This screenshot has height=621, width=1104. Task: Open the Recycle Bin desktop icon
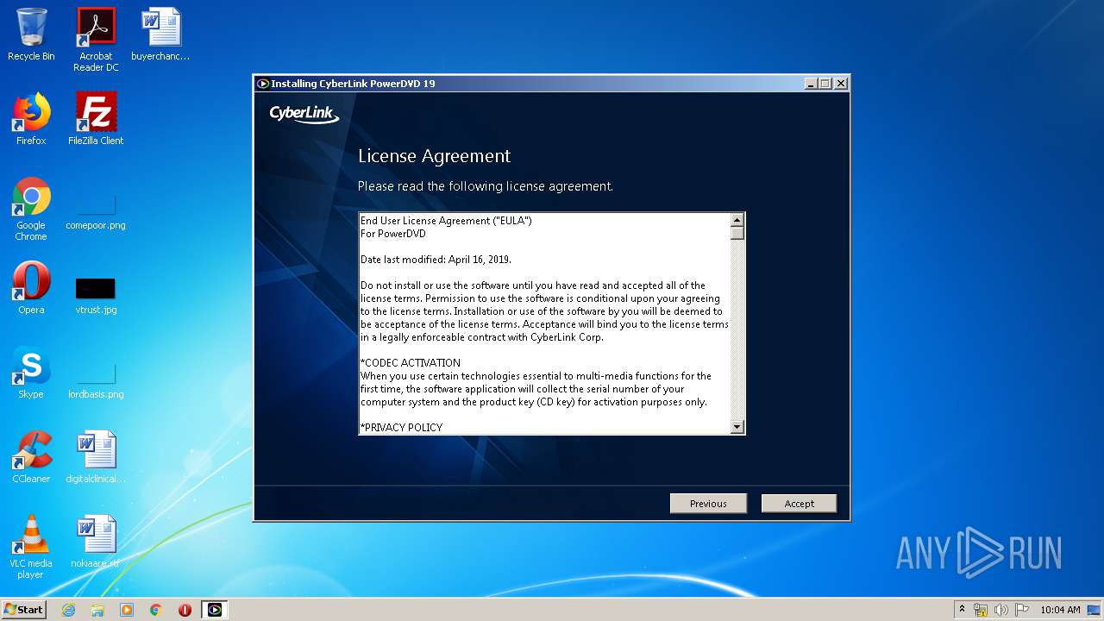[31, 34]
